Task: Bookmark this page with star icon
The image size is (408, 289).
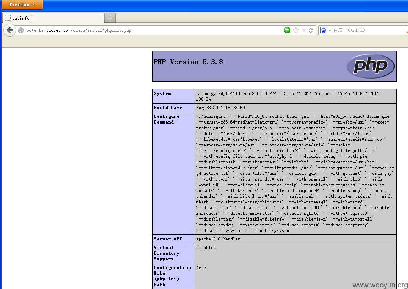Action: point(296,30)
